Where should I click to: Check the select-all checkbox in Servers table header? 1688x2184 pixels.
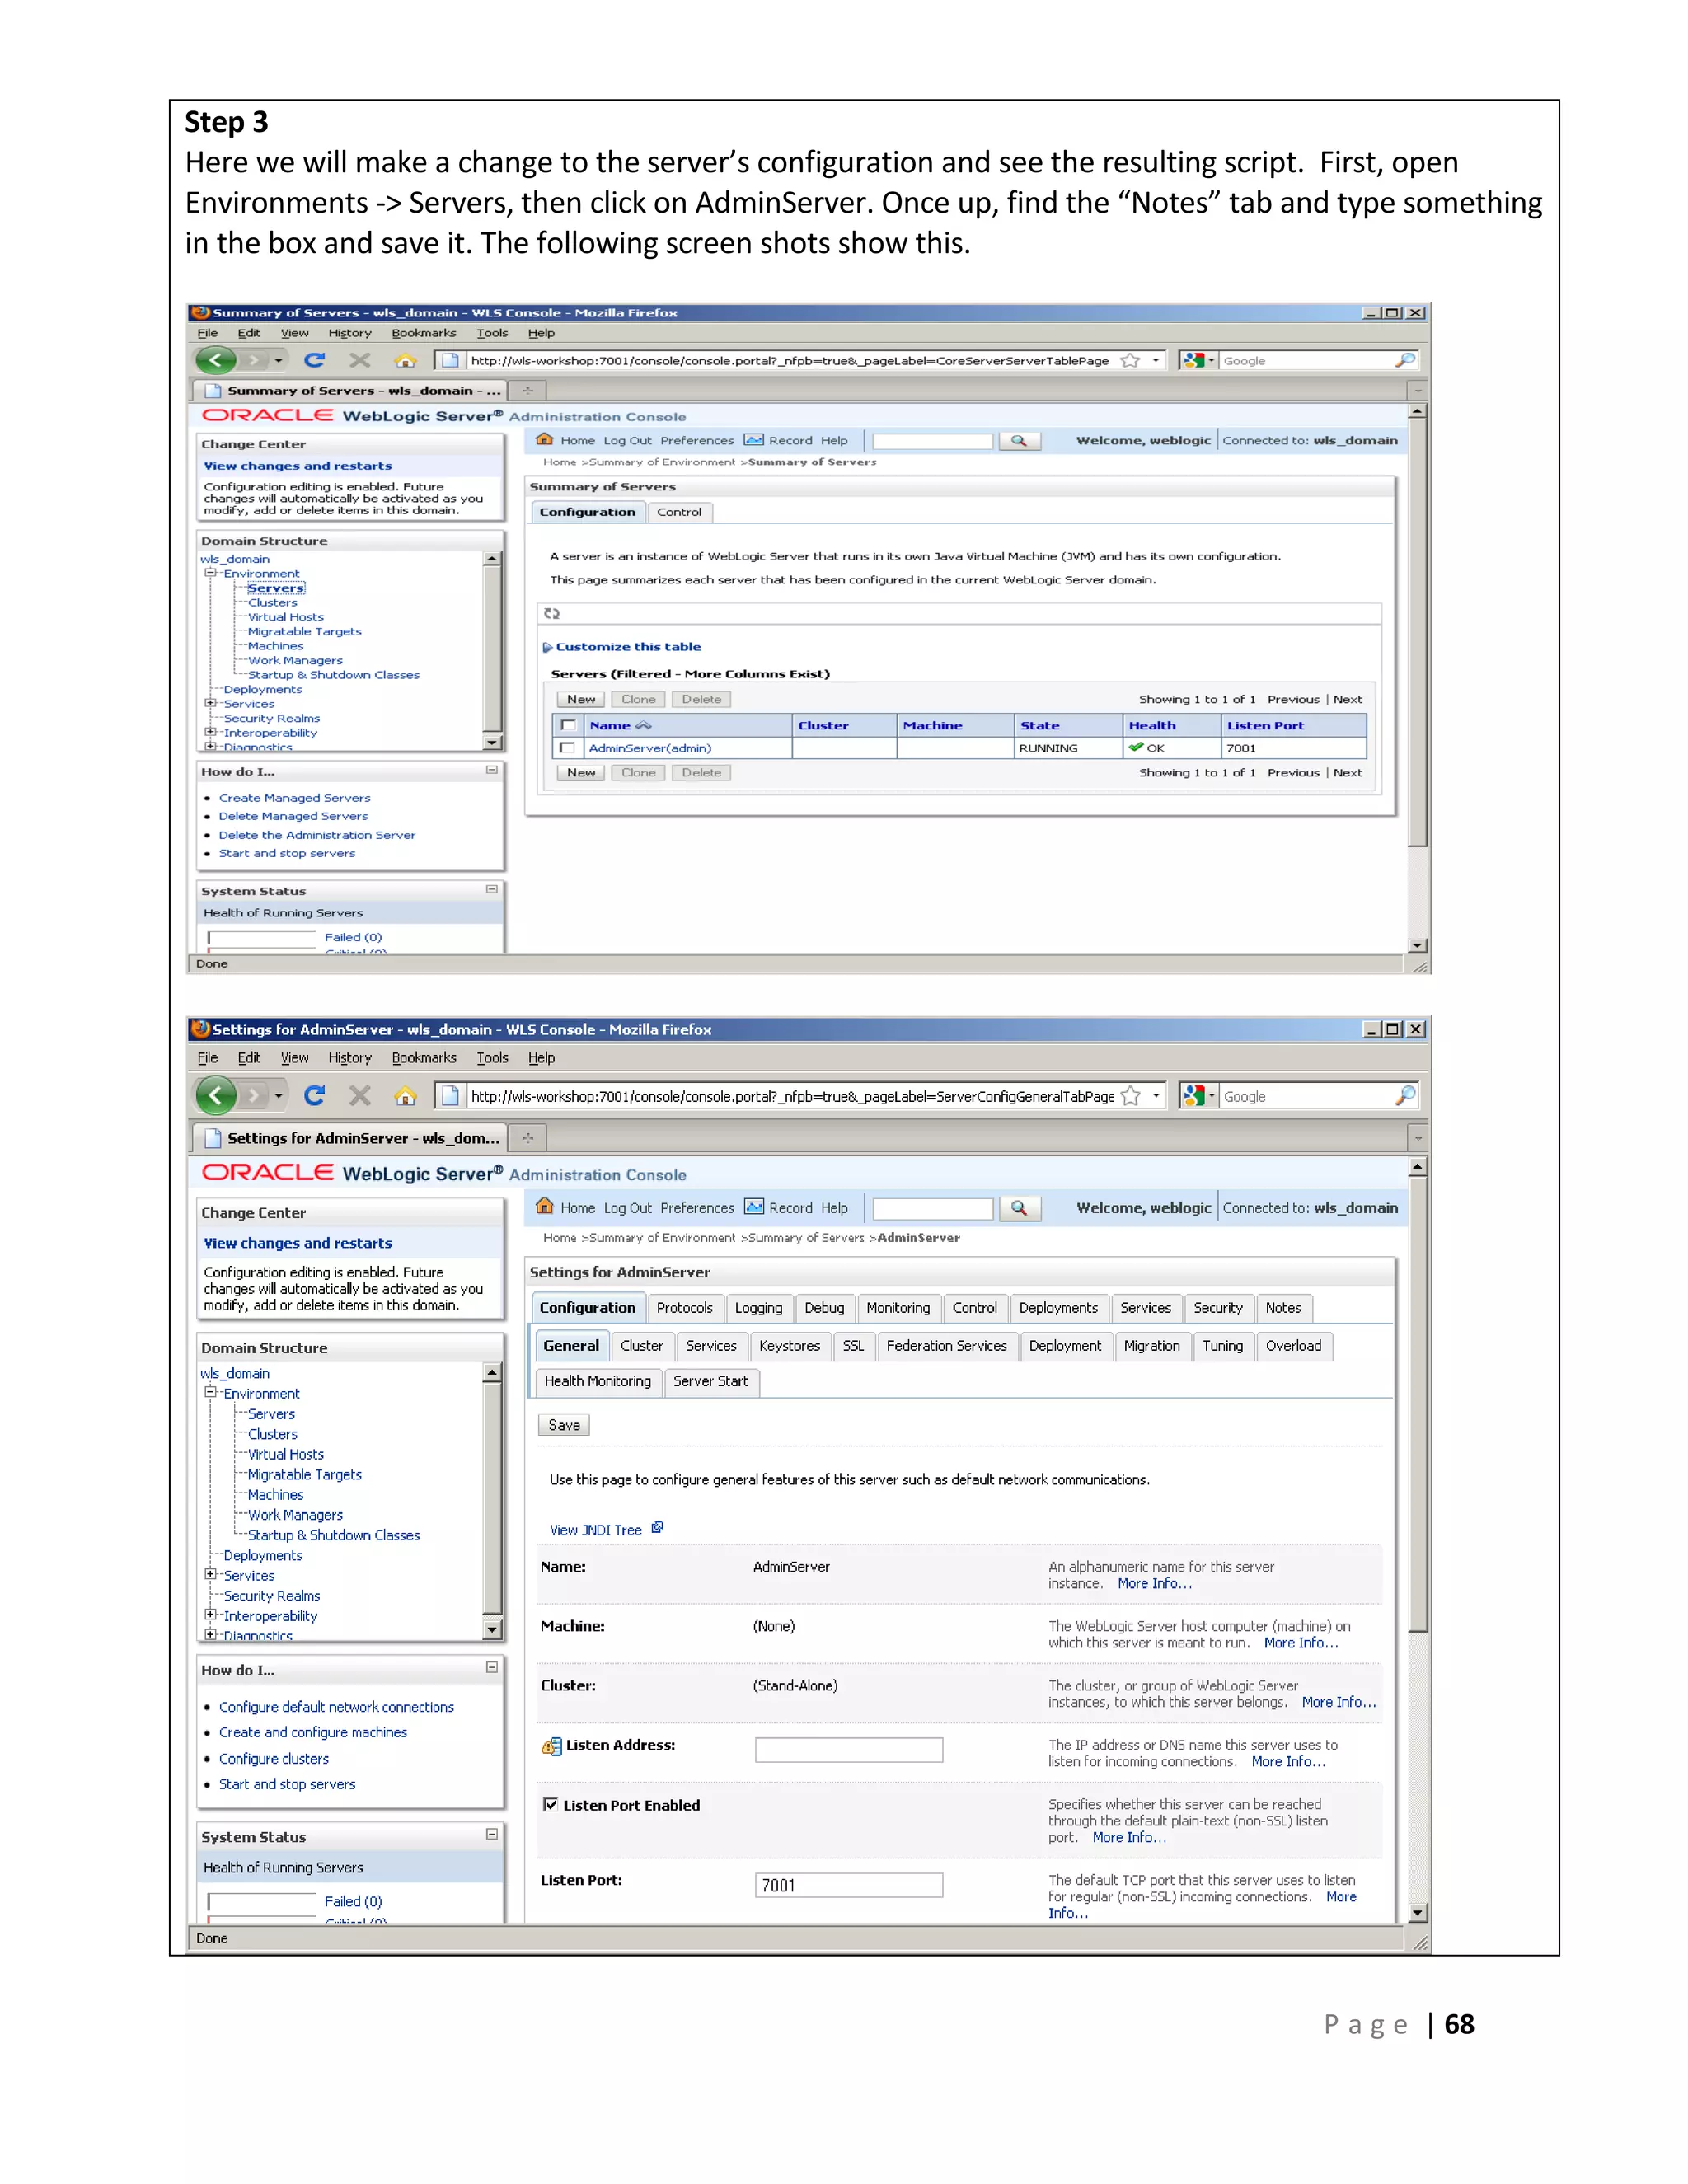tap(568, 725)
